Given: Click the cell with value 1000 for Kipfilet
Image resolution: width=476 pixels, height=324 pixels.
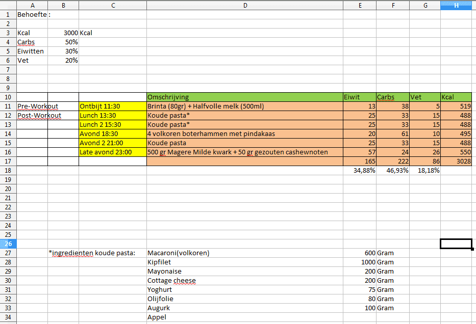Looking at the screenshot, I should tap(360, 262).
